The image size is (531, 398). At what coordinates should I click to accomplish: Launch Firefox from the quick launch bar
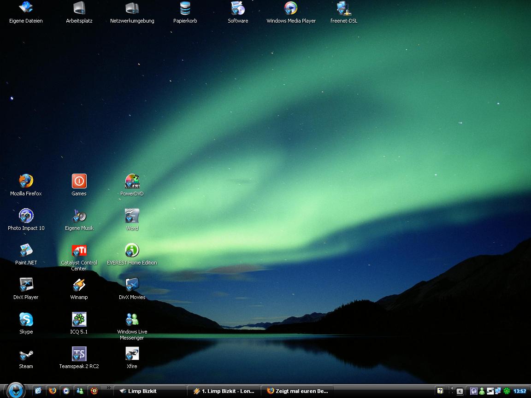[52, 391]
